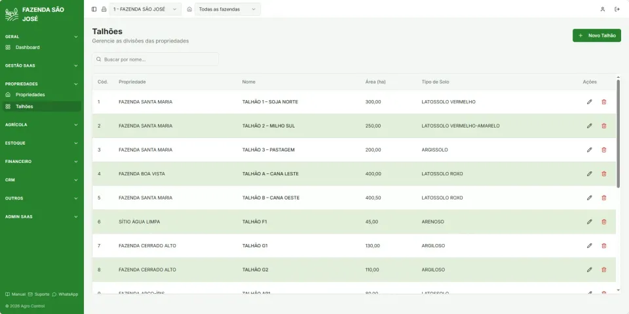Delete Talhão 3 – Pastagem row

[x=603, y=150]
